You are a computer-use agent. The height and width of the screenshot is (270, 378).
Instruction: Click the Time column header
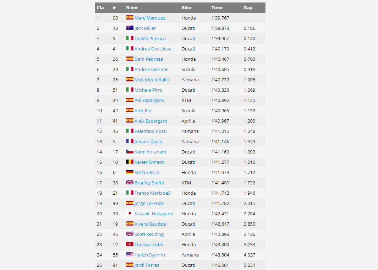[217, 8]
